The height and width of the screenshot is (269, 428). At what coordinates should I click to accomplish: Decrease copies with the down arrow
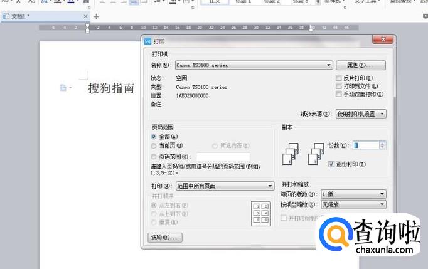tap(382, 147)
